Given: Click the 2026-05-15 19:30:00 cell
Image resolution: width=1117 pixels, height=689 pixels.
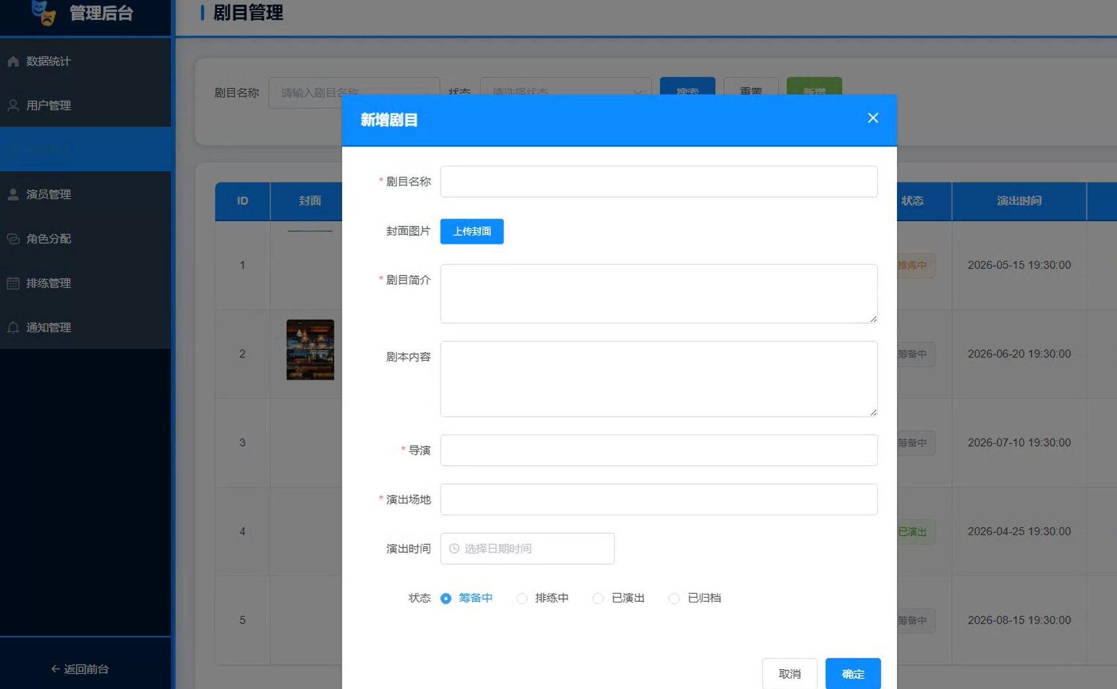Looking at the screenshot, I should click(1019, 265).
